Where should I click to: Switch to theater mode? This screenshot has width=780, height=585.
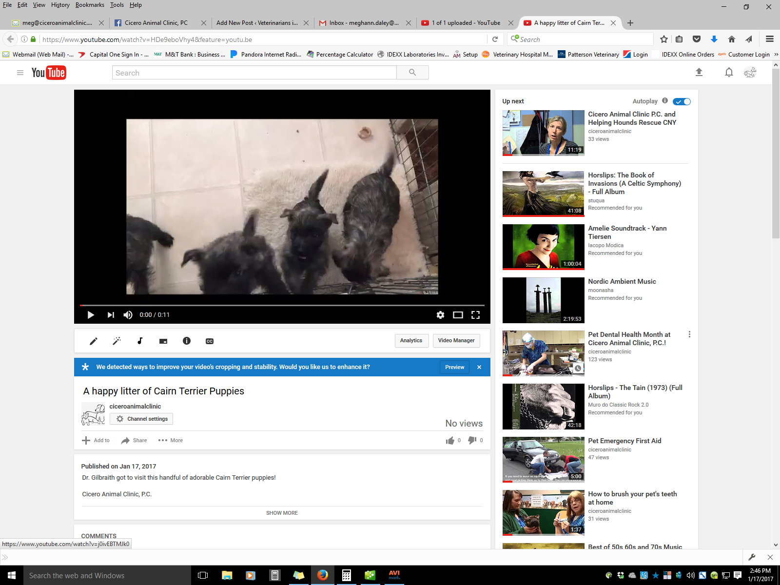[458, 315]
